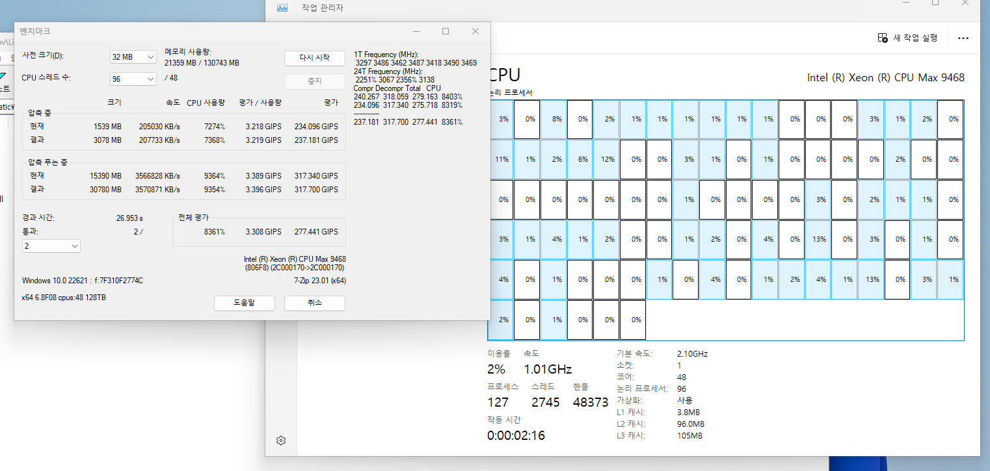Viewport: 990px width, 471px height.
Task: Select the logical processor cell showing 6%
Action: pos(580,159)
